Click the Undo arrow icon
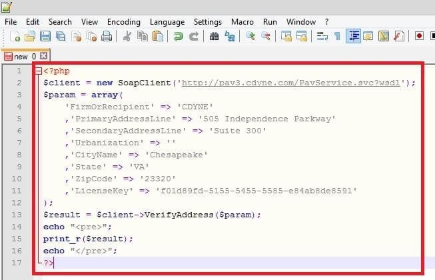Screen dimensions: 435x280 pos(178,37)
